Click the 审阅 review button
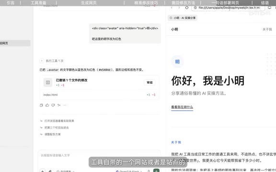This screenshot has width=276, height=172. coord(149,83)
